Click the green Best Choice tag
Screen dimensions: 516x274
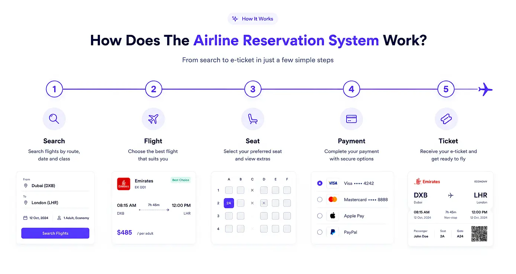click(x=181, y=180)
